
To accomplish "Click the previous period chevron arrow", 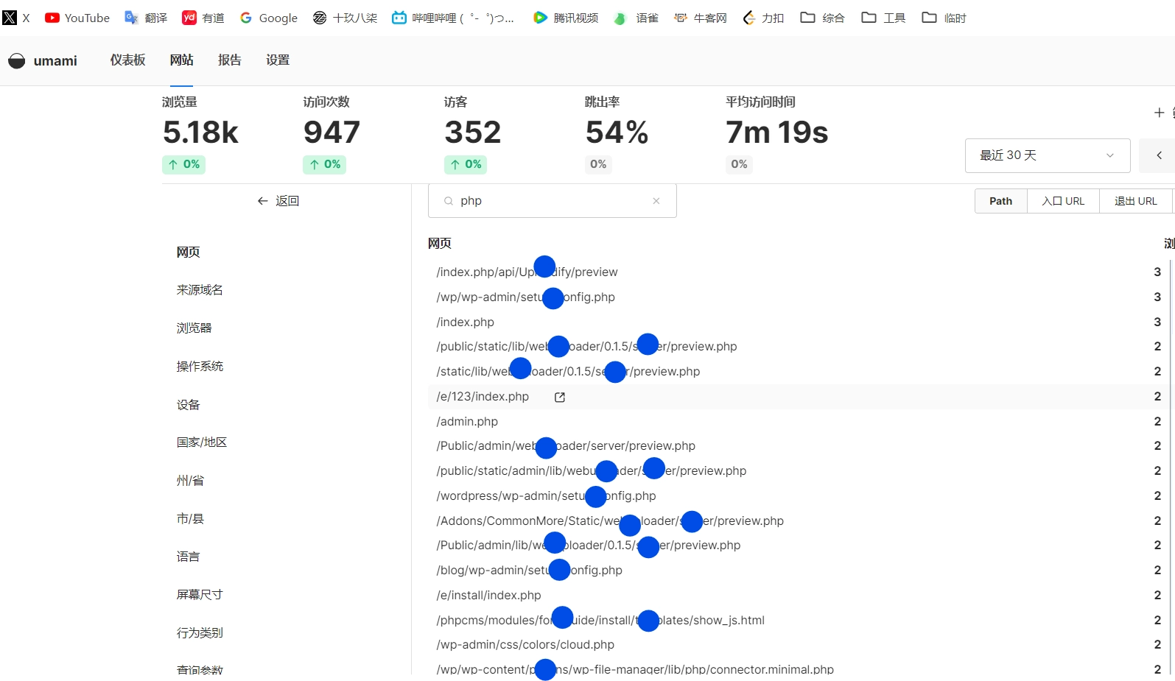I will [x=1159, y=155].
